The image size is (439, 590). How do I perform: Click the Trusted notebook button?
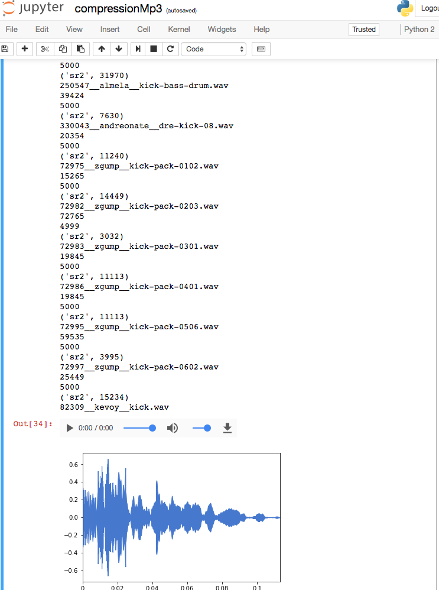click(x=364, y=30)
